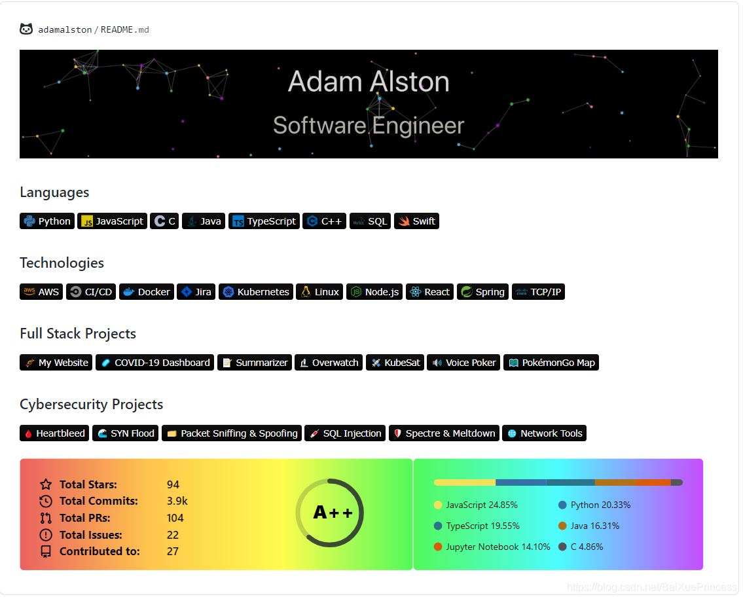Open Packet Sniffing & Spoofing badge
The width and height of the screenshot is (743, 599).
(x=232, y=433)
